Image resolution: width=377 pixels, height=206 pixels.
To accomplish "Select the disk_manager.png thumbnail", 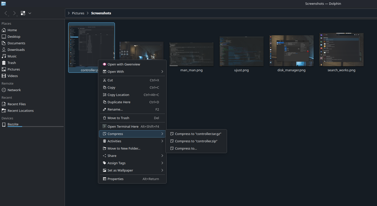I will coord(291,51).
